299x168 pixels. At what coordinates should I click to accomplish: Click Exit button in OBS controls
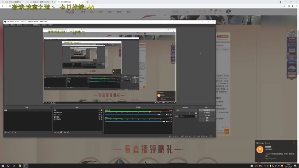pos(207,120)
